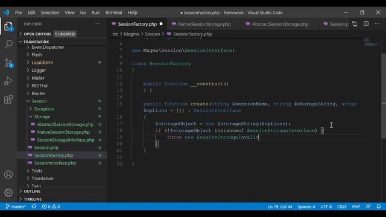
Task: Click the Spaces: 4 indentation status item
Action: tap(306, 206)
